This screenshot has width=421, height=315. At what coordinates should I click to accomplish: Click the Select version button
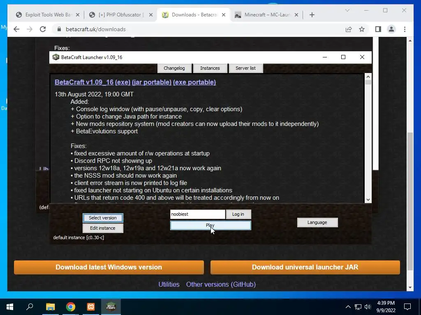(x=103, y=218)
